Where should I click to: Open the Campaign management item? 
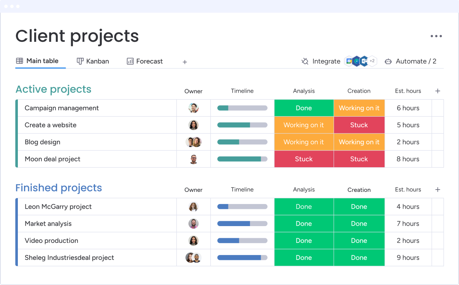[62, 108]
